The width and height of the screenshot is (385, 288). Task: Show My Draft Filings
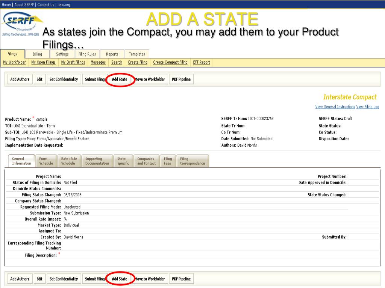(73, 62)
